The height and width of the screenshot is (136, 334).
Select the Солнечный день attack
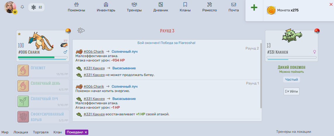coord(43,86)
